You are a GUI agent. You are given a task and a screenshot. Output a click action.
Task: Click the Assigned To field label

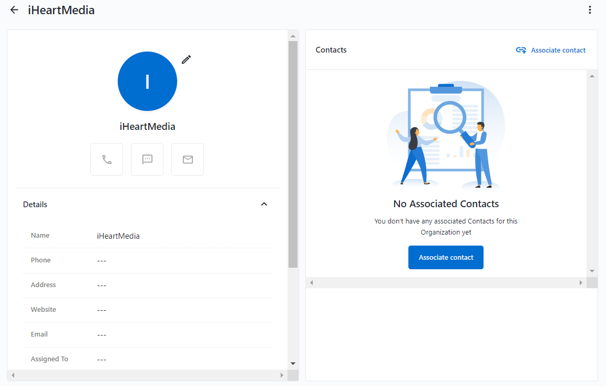pos(49,359)
